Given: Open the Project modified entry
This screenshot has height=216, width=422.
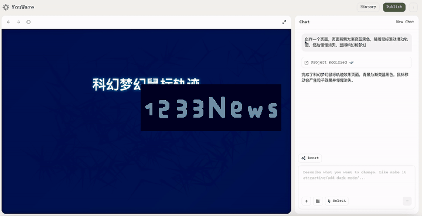Looking at the screenshot, I should [356, 62].
